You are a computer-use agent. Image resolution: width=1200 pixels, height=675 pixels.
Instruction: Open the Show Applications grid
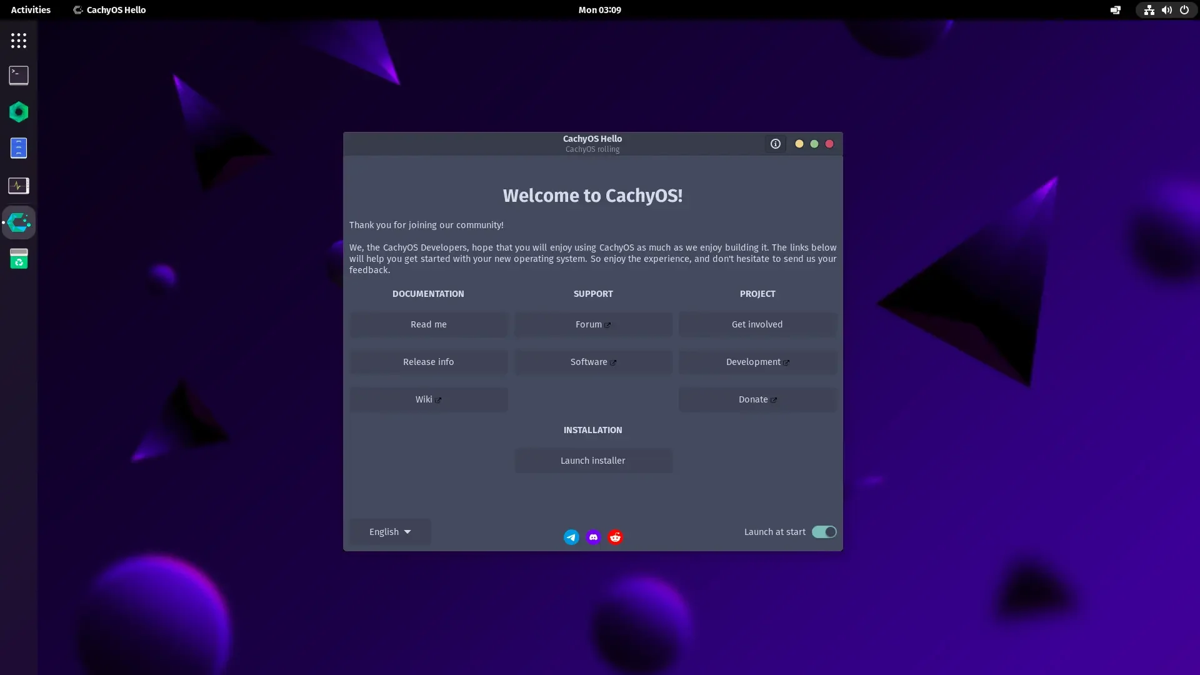tap(19, 41)
